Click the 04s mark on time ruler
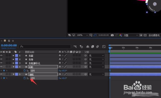The image size is (161, 98). pos(137,48)
